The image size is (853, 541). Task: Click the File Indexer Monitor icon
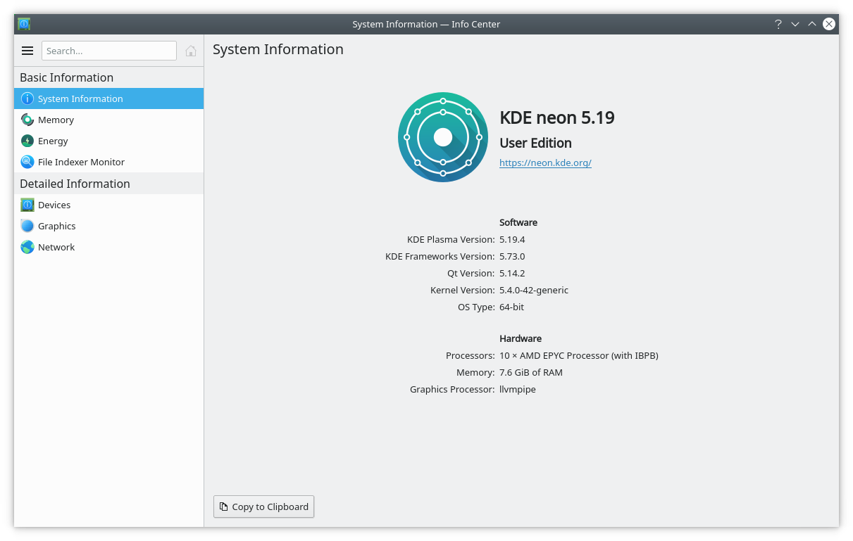coord(27,162)
